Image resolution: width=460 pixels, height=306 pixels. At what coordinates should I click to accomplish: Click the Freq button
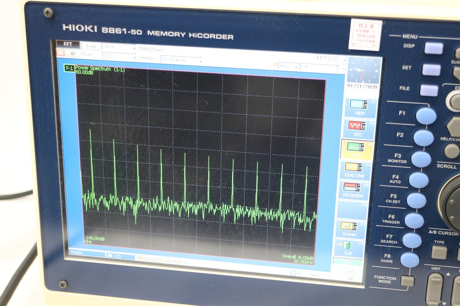pos(91,46)
